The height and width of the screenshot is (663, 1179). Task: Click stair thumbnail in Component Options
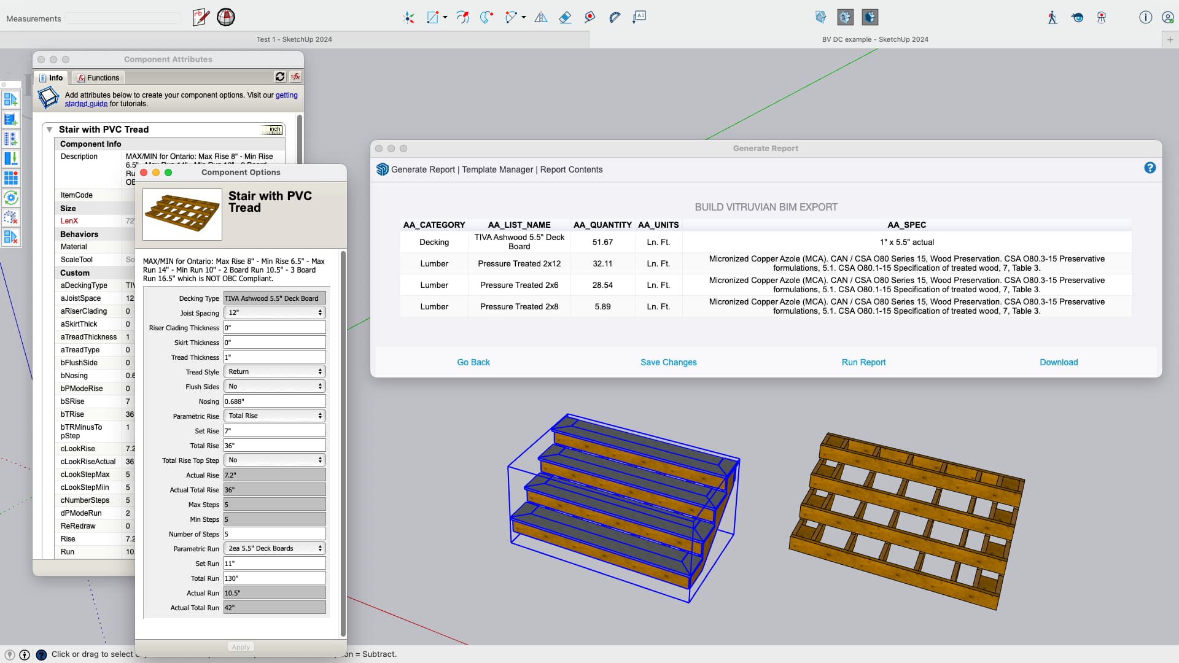[182, 214]
